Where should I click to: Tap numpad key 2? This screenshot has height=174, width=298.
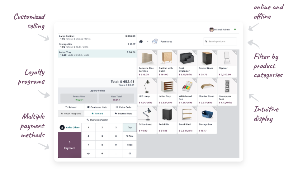[x=102, y=127]
